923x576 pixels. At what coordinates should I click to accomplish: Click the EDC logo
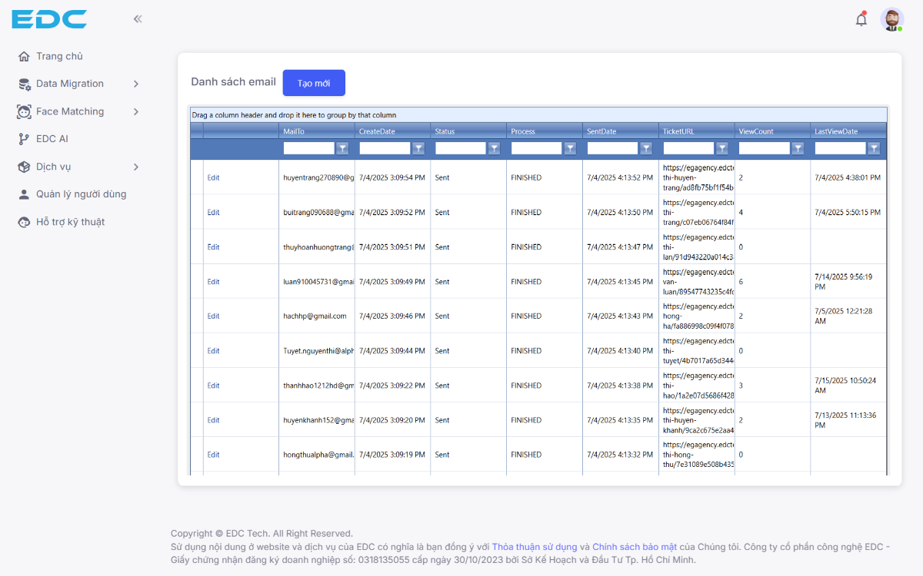pos(49,19)
